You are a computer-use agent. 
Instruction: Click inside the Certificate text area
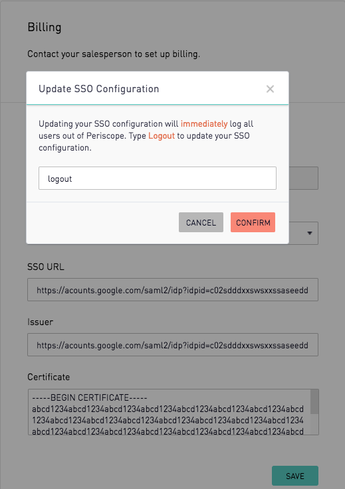[x=170, y=412]
